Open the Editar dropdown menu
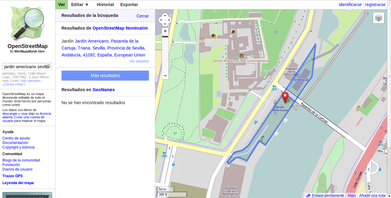Viewport: 391px width, 198px height. 80,5
